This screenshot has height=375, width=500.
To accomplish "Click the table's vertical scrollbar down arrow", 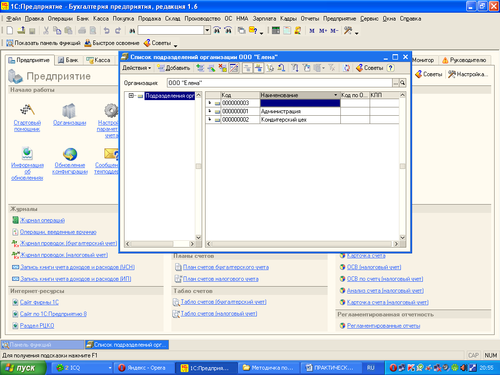I will [x=402, y=238].
